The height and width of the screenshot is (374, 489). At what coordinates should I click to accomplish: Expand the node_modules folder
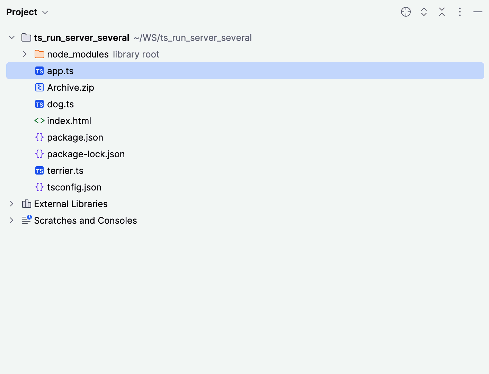24,54
